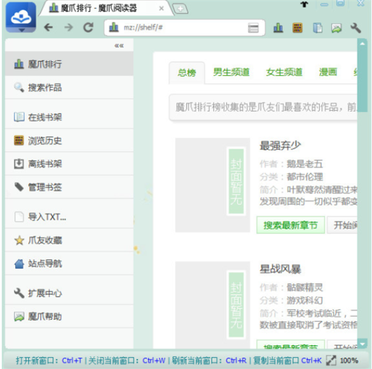Click the picture icon in top toolbar

click(336, 28)
